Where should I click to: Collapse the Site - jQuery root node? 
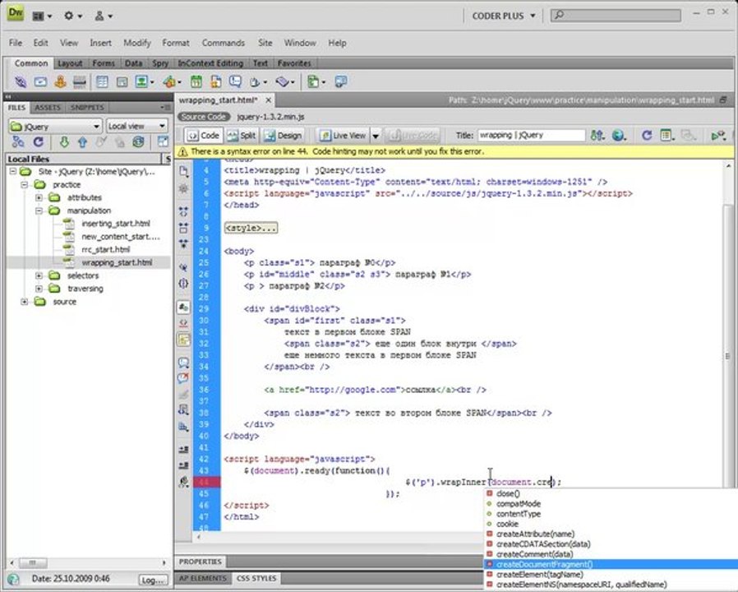point(13,171)
